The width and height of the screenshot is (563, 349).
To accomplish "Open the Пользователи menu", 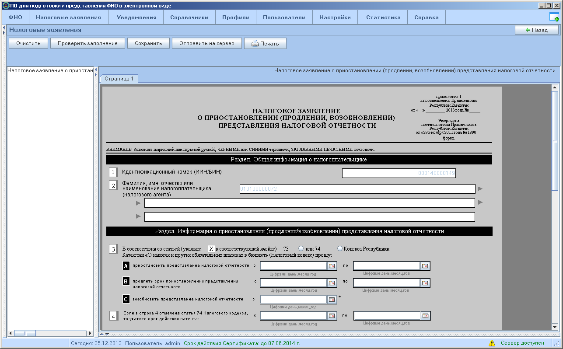I will (284, 17).
